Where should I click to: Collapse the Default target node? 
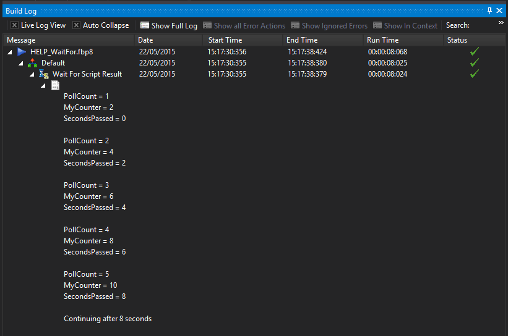tap(21, 63)
